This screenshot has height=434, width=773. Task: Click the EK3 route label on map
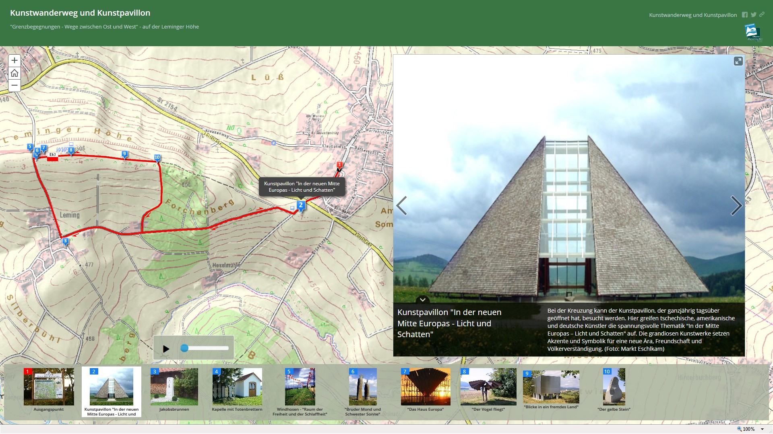point(52,155)
